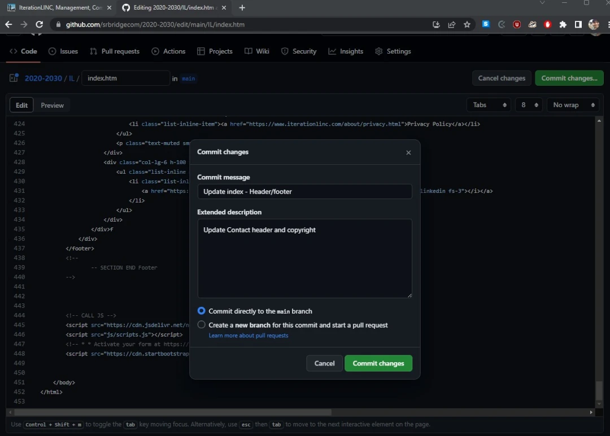Switch to the Preview view
This screenshot has width=610, height=436.
click(x=52, y=105)
